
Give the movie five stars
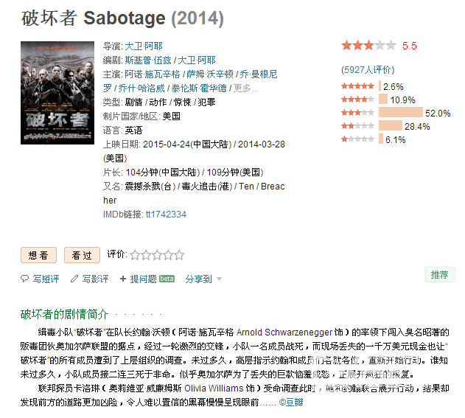pyautogui.click(x=179, y=255)
